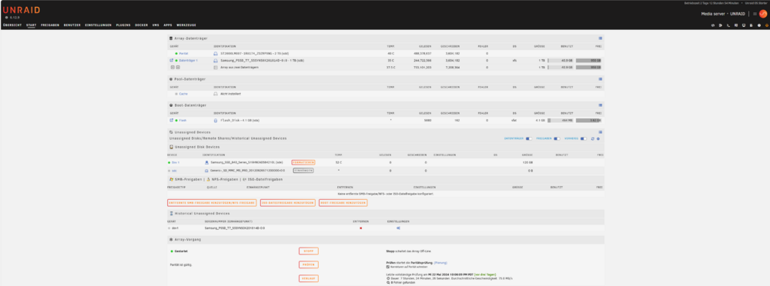Open the Benutzer menu
The width and height of the screenshot is (770, 286).
[72, 25]
